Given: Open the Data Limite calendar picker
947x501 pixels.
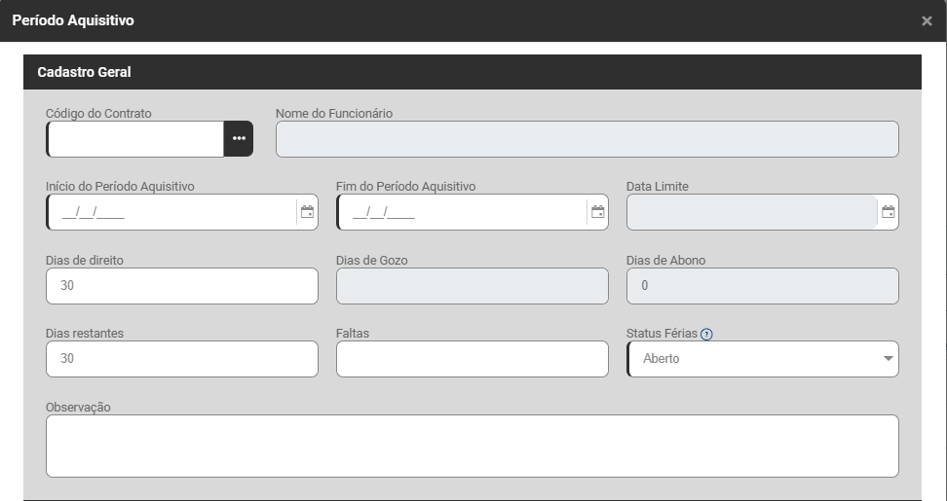Looking at the screenshot, I should (888, 212).
